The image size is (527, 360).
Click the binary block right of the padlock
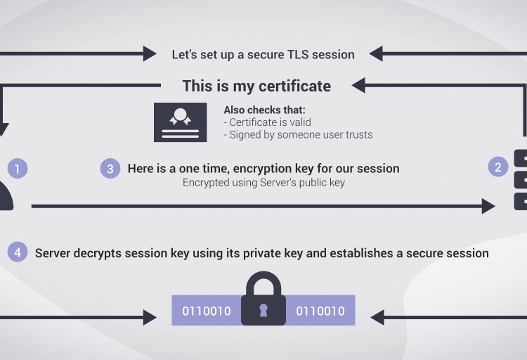coord(320,311)
